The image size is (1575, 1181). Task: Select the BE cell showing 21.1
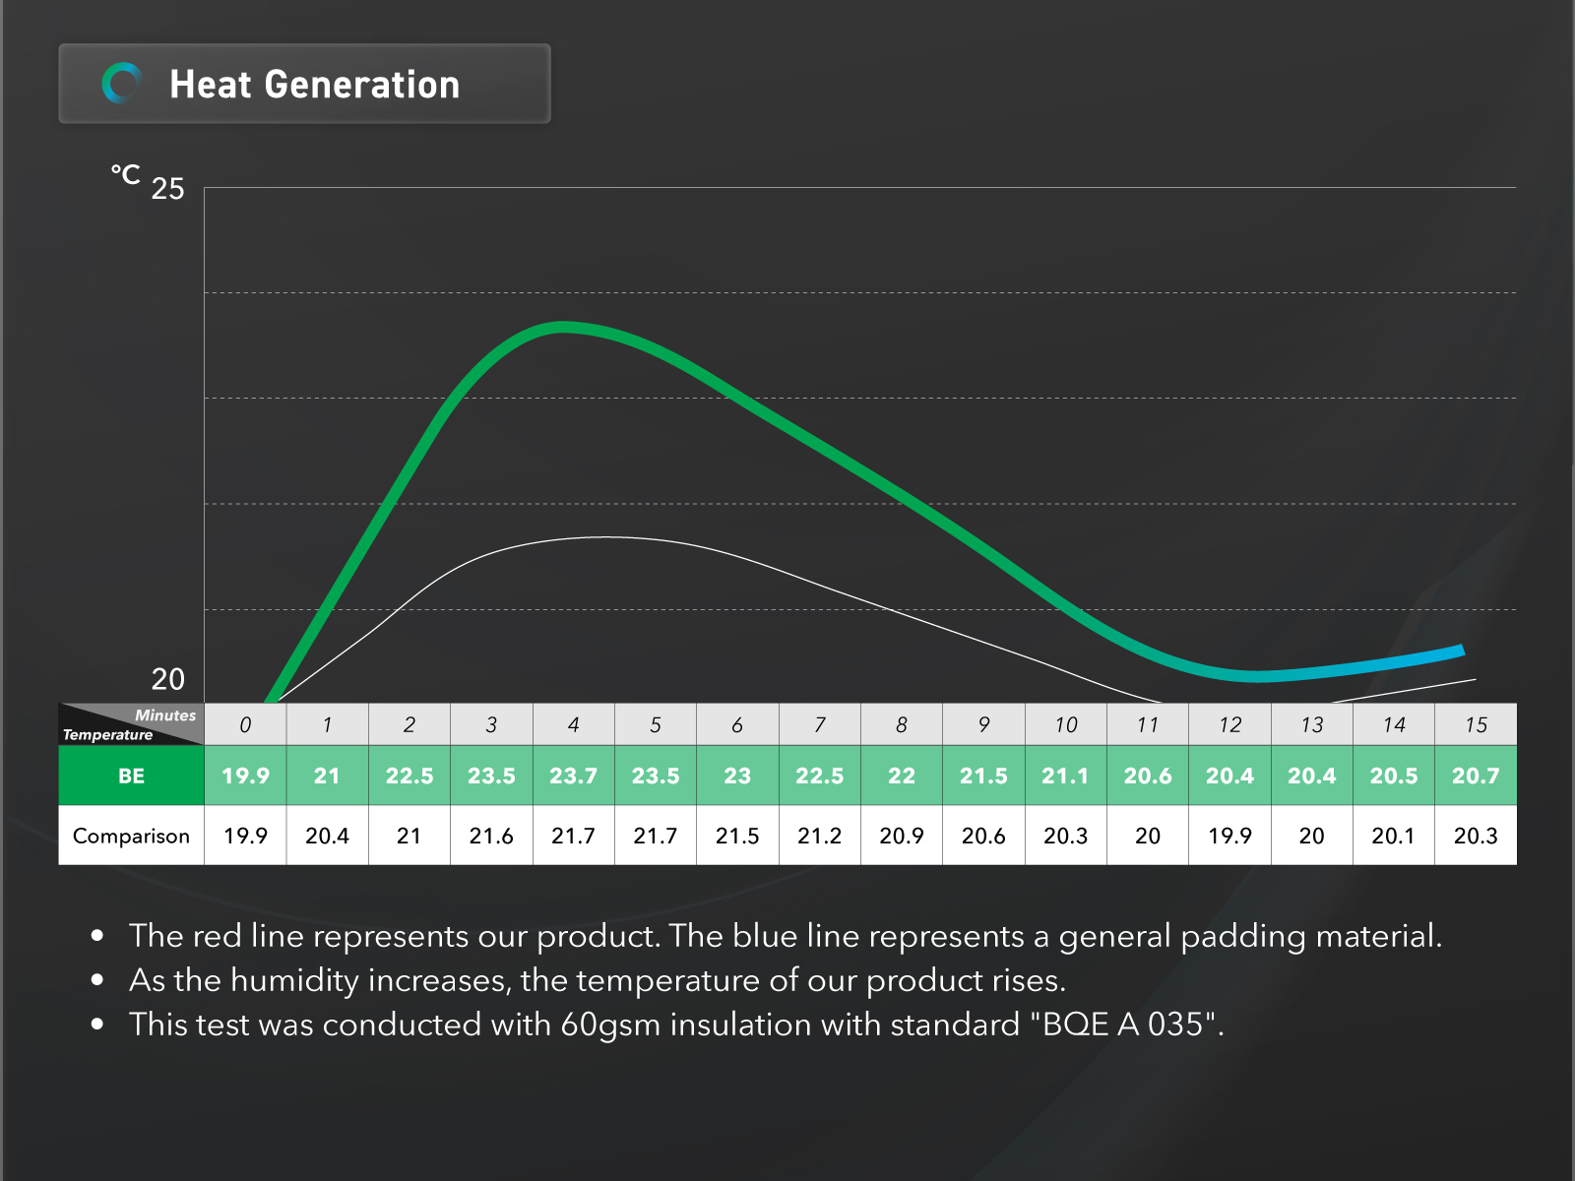pos(1065,776)
